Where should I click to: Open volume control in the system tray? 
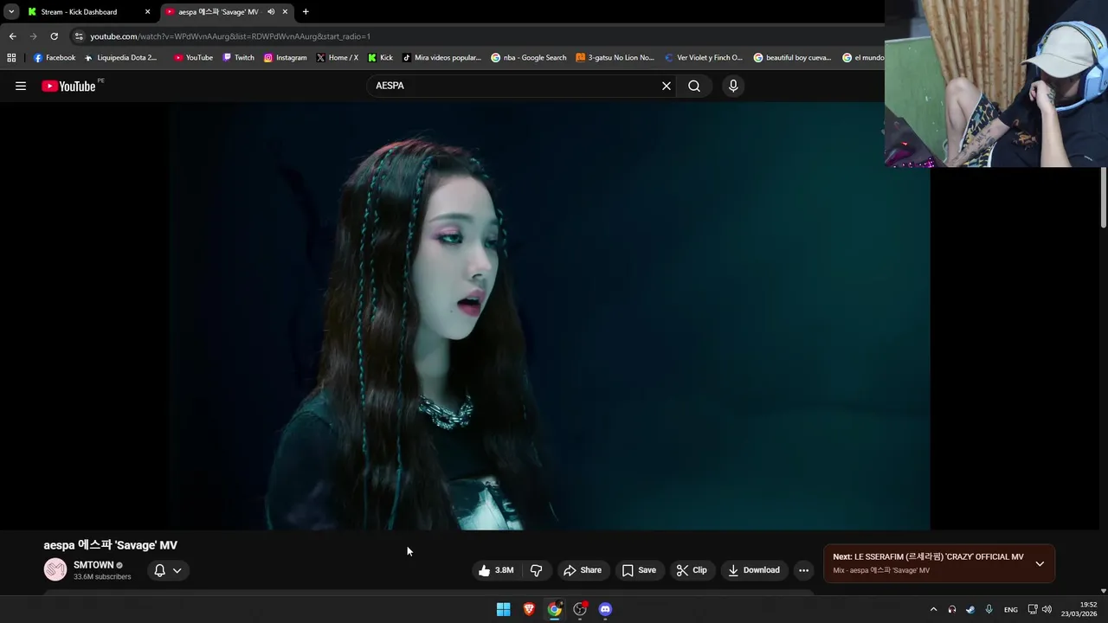(x=1047, y=610)
